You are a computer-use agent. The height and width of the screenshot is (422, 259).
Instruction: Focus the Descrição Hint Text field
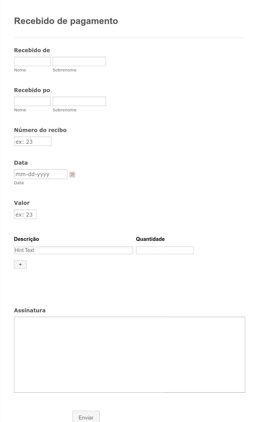pyautogui.click(x=74, y=250)
